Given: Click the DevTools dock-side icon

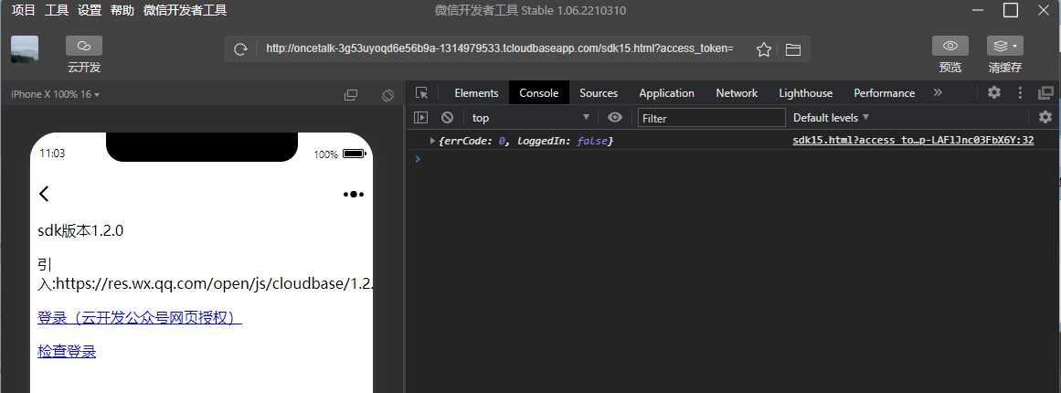Looking at the screenshot, I should [1046, 92].
